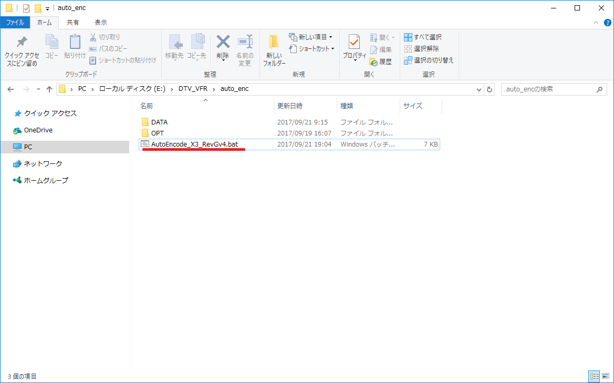Click Select none (選択解除)
This screenshot has height=383, width=614.
(x=422, y=48)
